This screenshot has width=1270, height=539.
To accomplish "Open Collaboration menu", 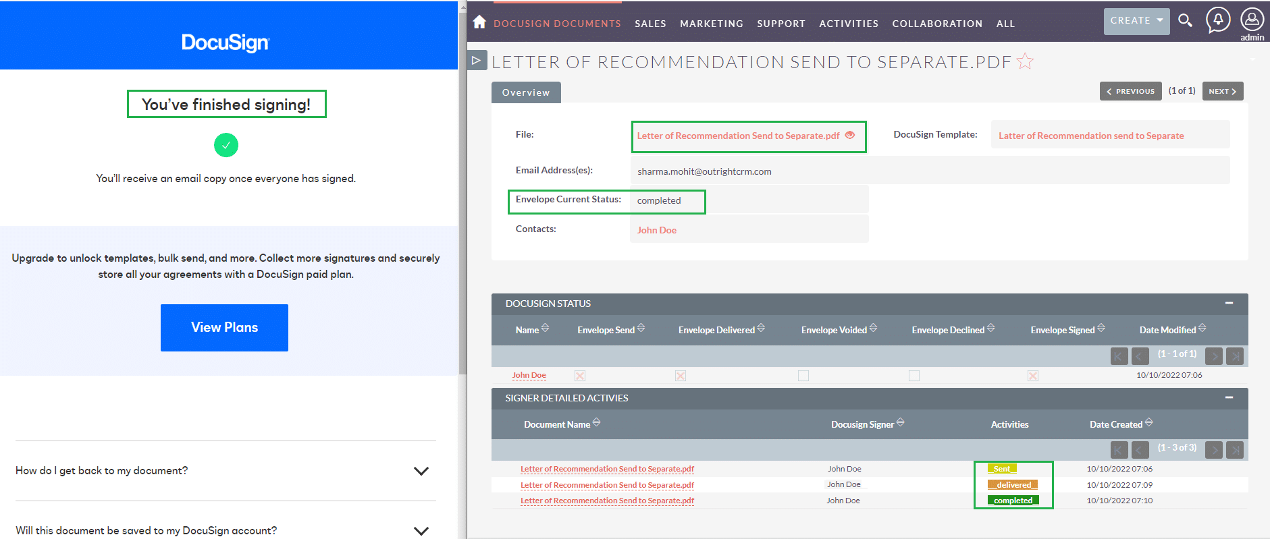I will (937, 23).
